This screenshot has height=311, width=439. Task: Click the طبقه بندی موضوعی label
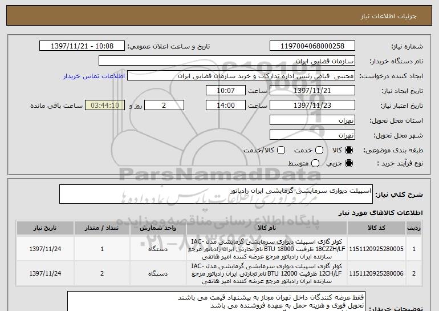[393, 151]
